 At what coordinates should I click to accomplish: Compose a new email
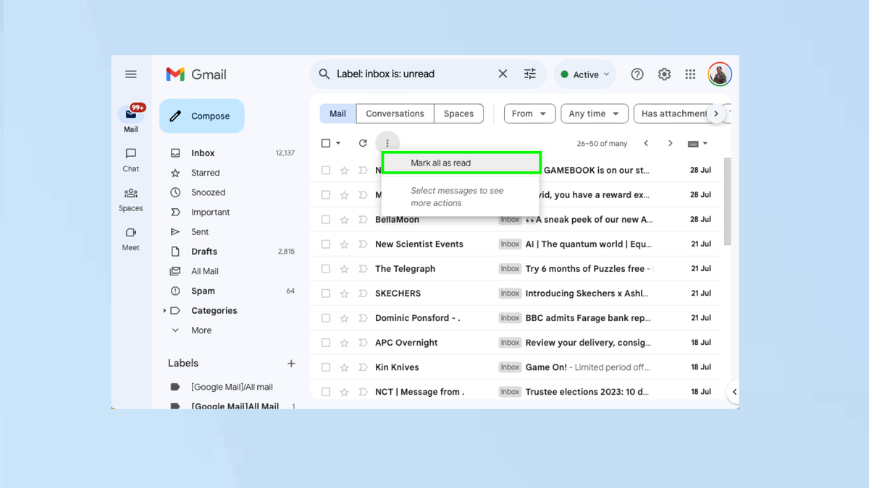pyautogui.click(x=201, y=116)
